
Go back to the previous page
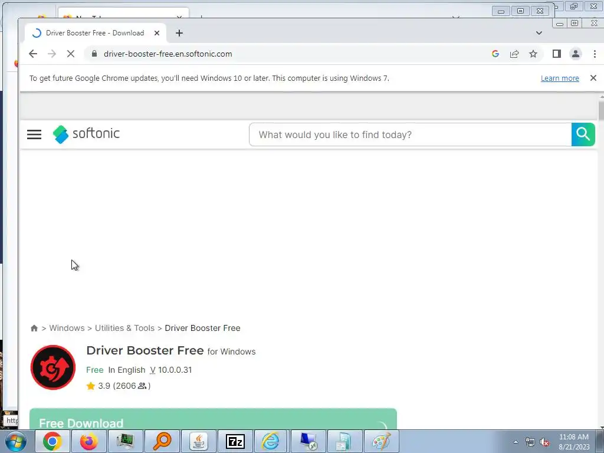pyautogui.click(x=33, y=54)
